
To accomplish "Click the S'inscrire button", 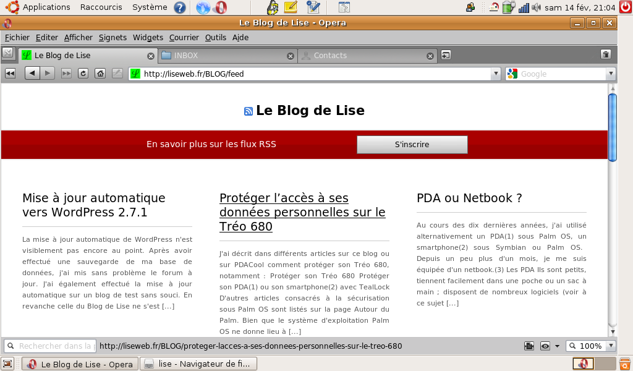I will (412, 145).
